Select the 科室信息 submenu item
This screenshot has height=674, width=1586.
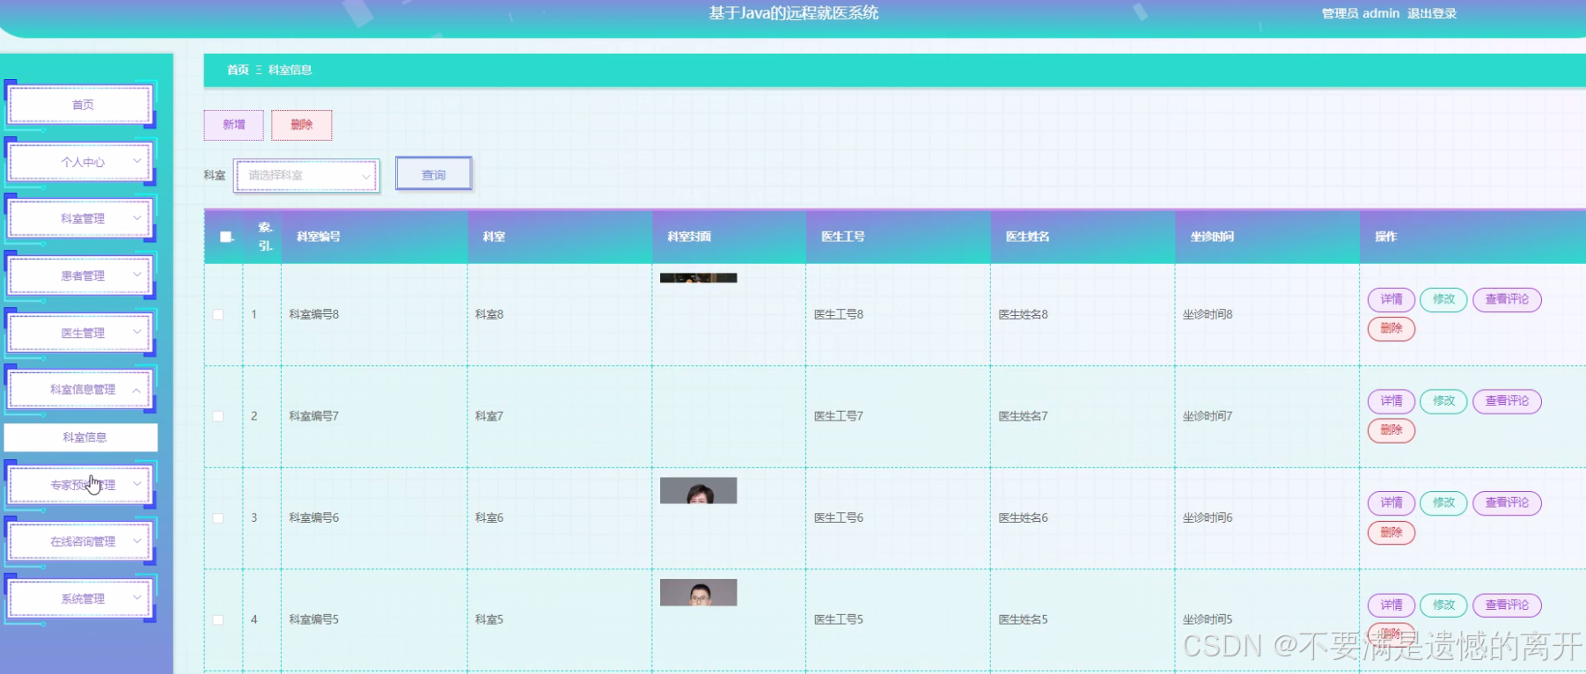[x=81, y=437]
